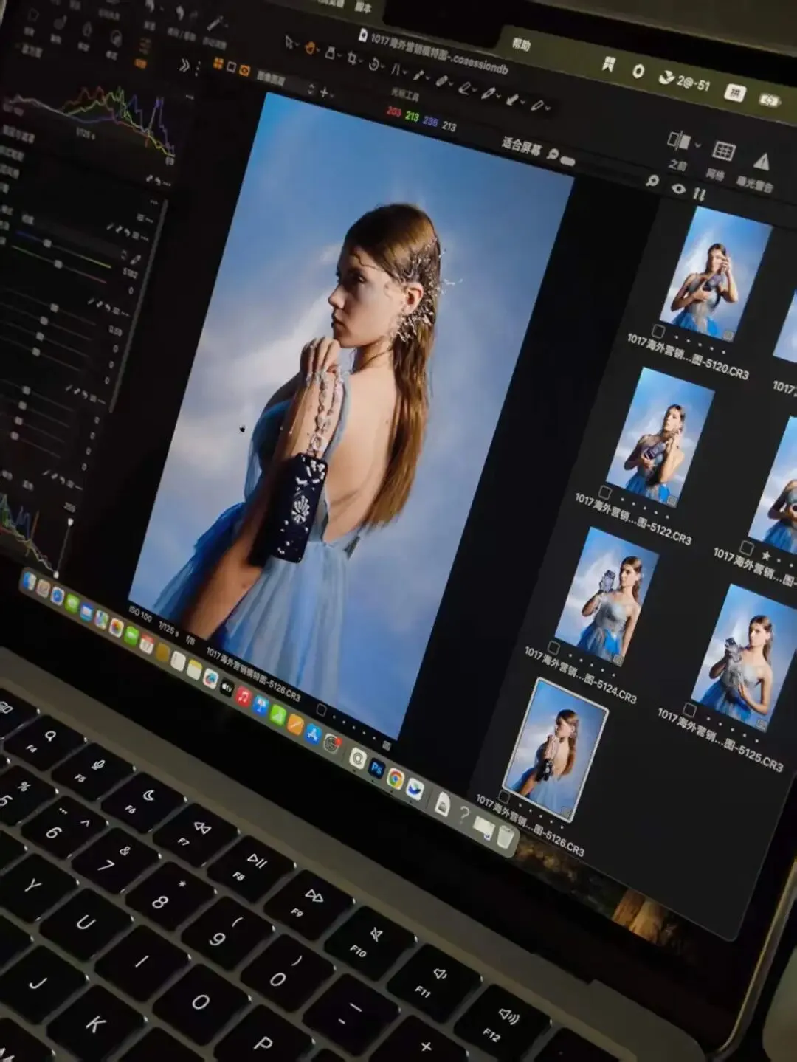797x1062 pixels.
Task: Open Safari from the Dock
Action: coord(57,595)
